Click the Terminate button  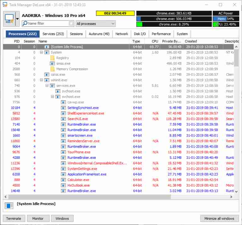coord(14,218)
